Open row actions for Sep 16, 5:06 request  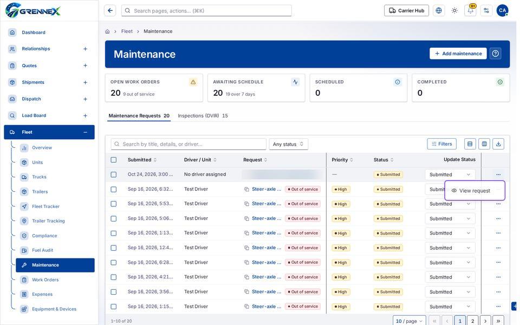click(x=498, y=218)
